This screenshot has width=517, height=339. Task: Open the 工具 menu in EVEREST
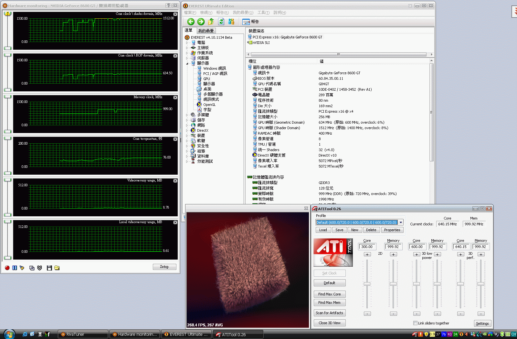coord(263,13)
